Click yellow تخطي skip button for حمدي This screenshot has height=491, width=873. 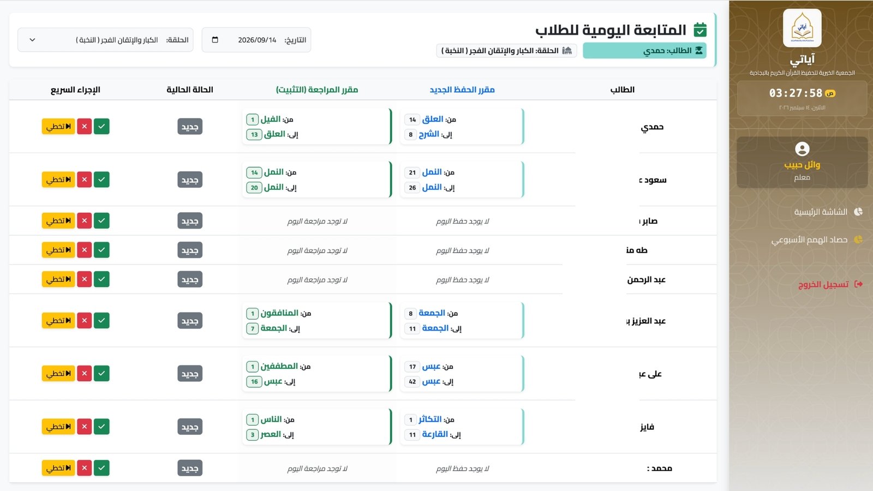[58, 127]
